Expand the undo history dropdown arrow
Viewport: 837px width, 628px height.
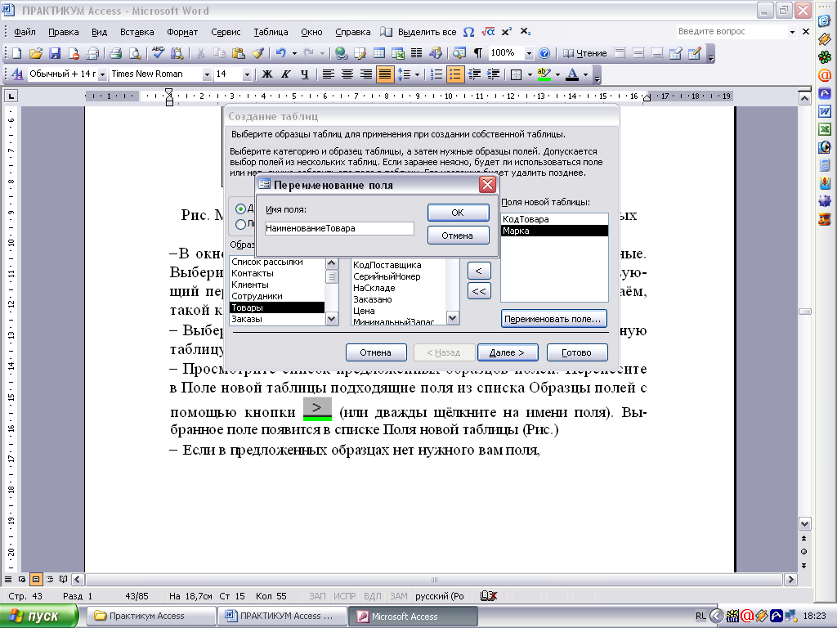click(x=294, y=53)
